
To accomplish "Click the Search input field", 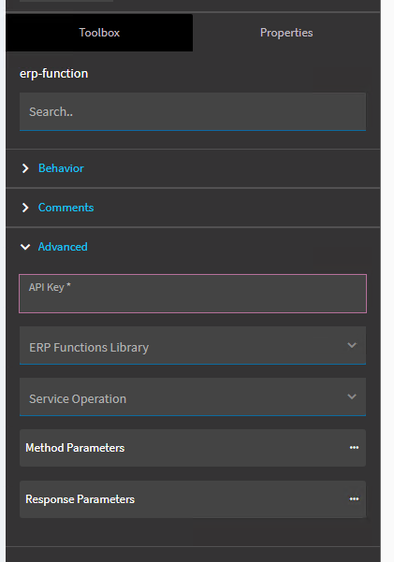I will tap(193, 111).
